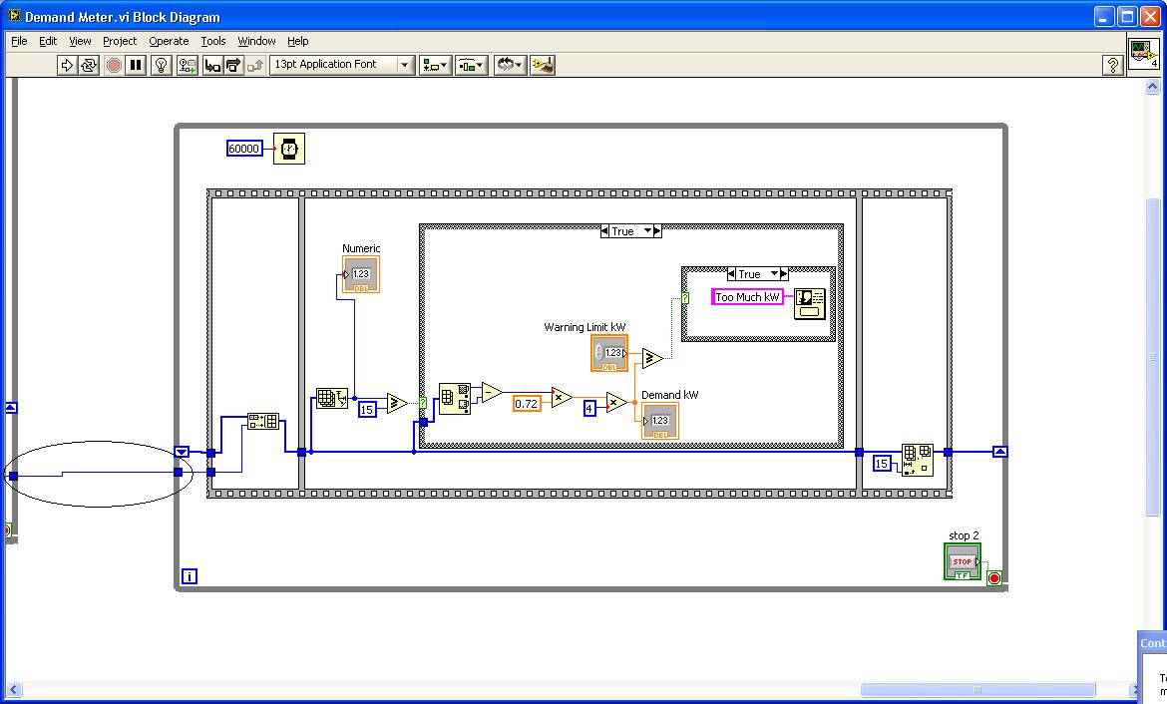Screen dimensions: 1167x704
Task: Open the Operate menu
Action: (x=169, y=41)
